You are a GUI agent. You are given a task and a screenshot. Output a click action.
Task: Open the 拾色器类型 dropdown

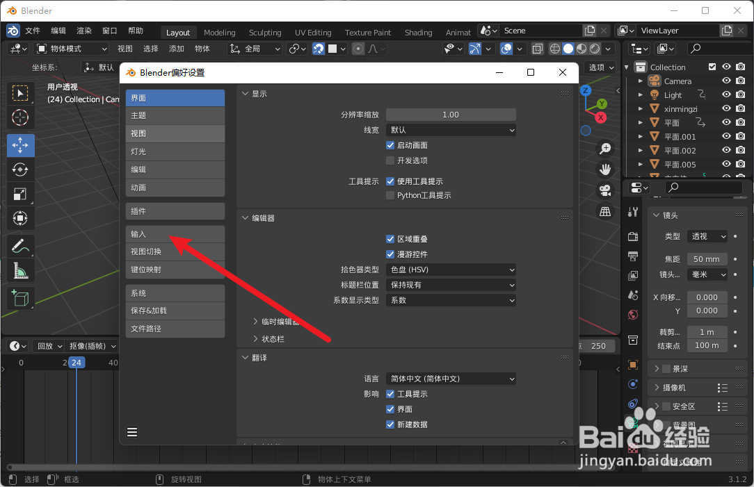(451, 270)
